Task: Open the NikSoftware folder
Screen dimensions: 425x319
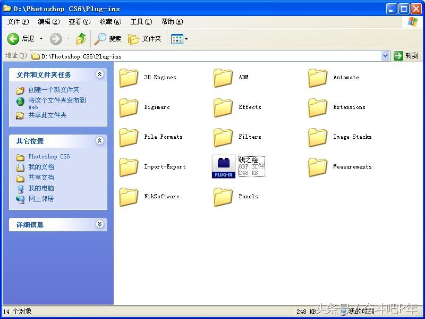Action: pos(129,197)
